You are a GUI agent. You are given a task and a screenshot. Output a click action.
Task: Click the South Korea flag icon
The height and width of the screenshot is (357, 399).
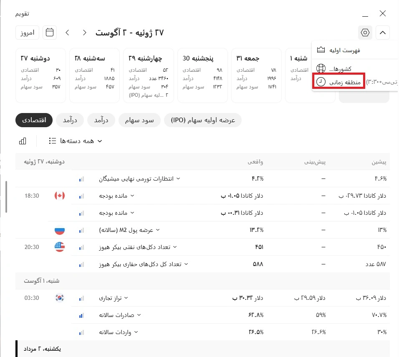[x=60, y=298]
